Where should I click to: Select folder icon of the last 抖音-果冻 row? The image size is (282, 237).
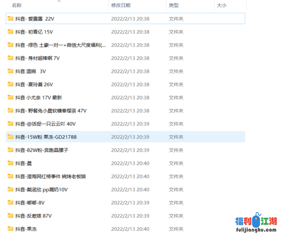tap(10, 229)
